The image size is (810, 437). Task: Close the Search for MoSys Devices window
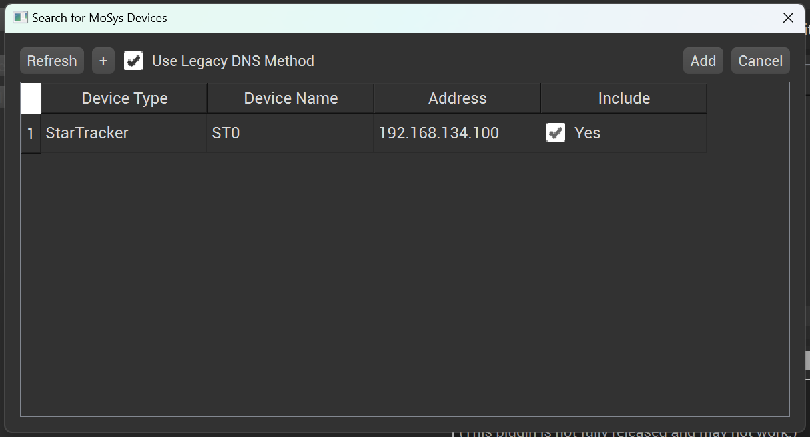pyautogui.click(x=788, y=18)
